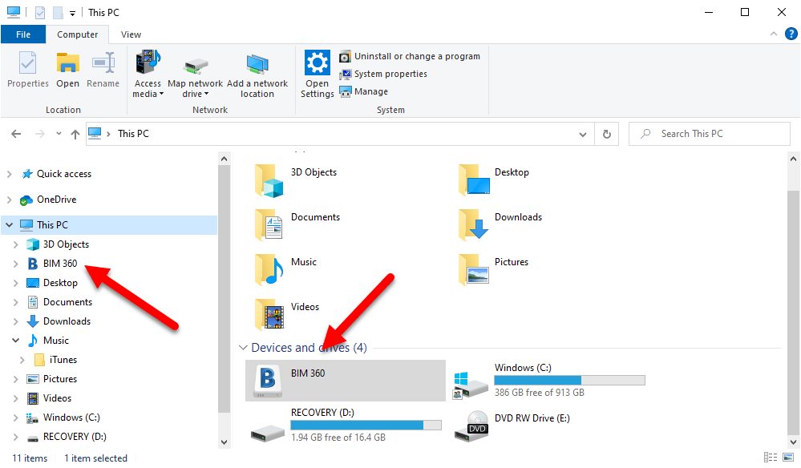801x468 pixels.
Task: Select OneDrive in the sidebar
Action: (56, 200)
